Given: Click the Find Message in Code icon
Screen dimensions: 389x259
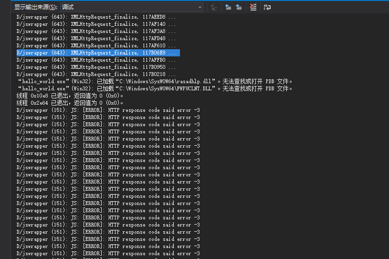Looking at the screenshot, I should (x=214, y=7).
